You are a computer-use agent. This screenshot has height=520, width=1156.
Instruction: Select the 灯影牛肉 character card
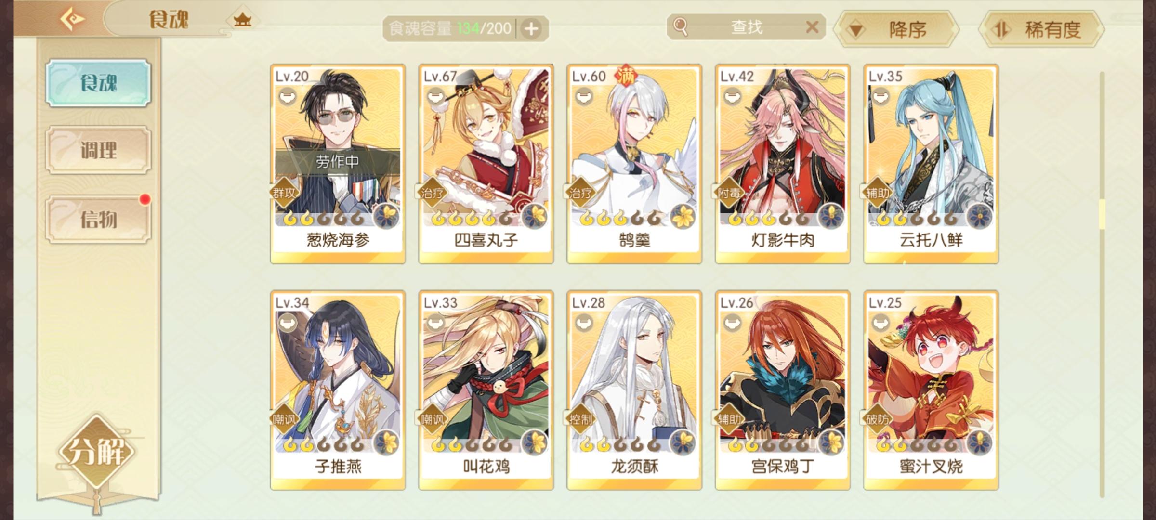click(x=783, y=164)
